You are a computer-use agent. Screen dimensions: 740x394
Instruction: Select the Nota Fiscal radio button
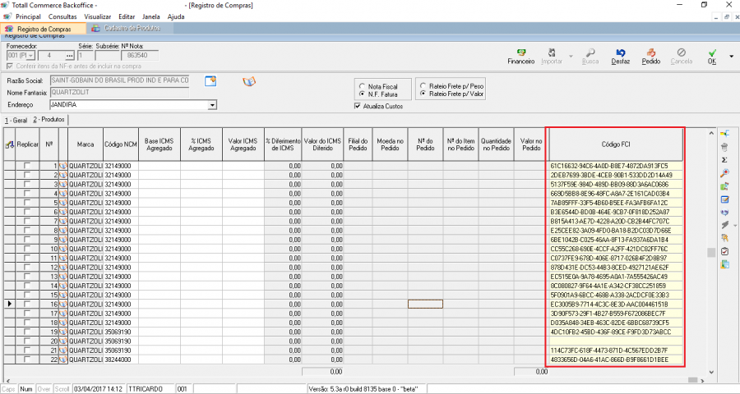pyautogui.click(x=362, y=86)
